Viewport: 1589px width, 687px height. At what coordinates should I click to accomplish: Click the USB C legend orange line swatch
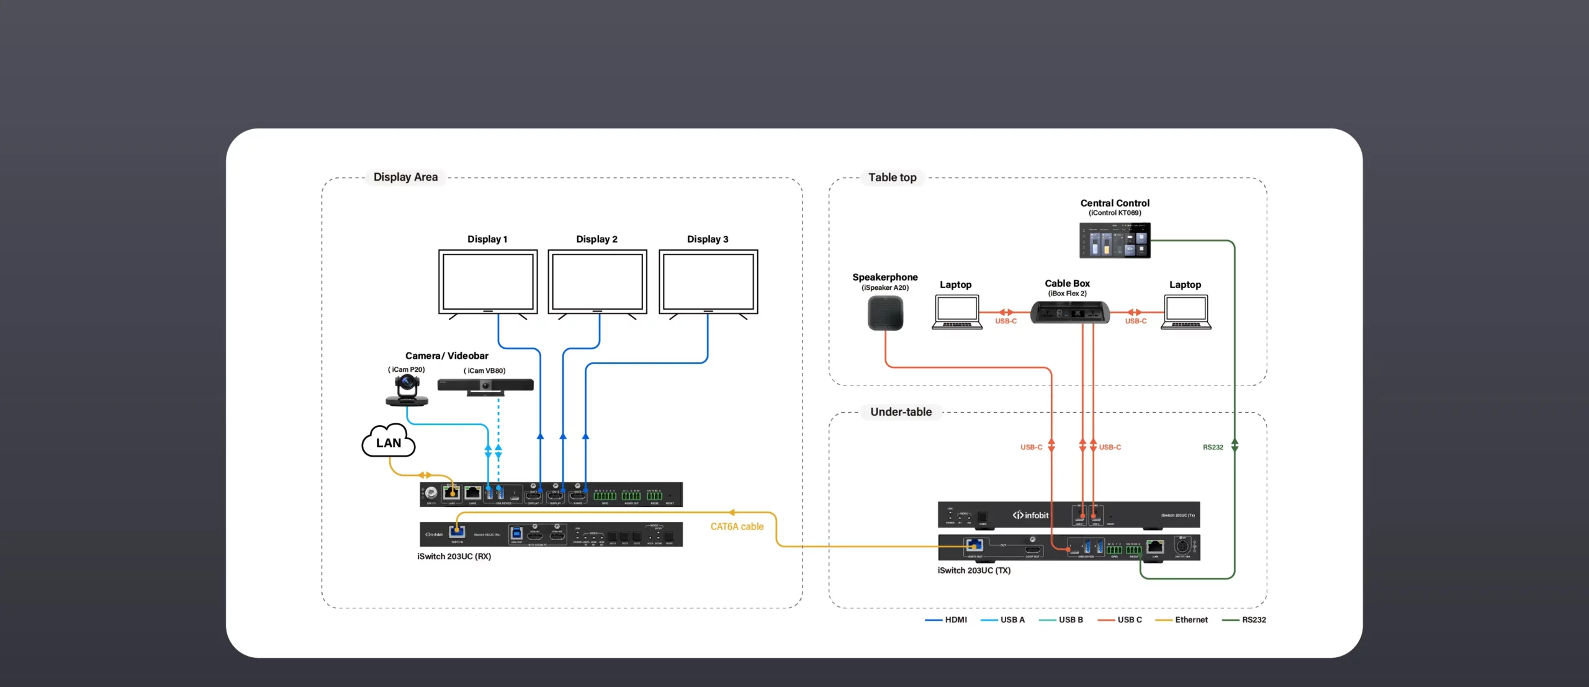pos(1106,620)
